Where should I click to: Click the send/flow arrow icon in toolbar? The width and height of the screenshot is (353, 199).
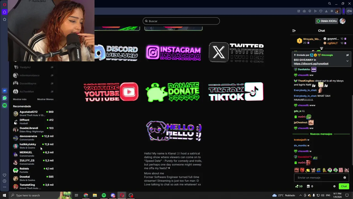tap(315, 11)
